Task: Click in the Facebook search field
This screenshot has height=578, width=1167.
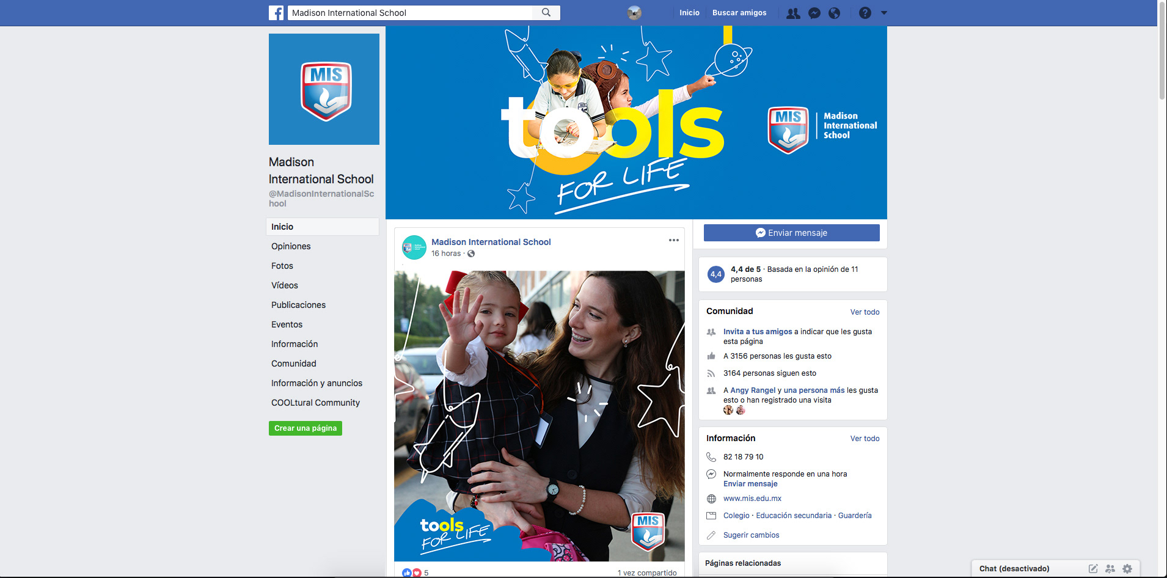Action: tap(411, 13)
